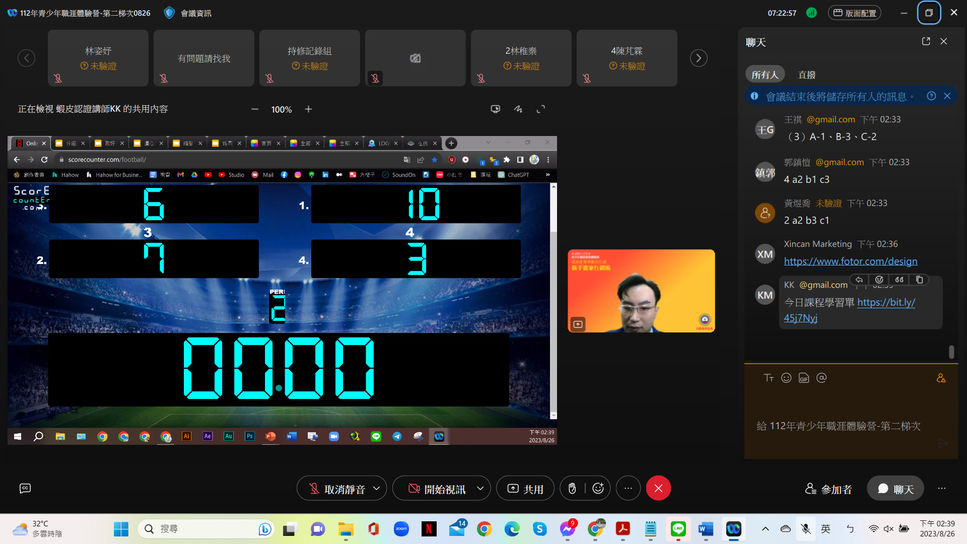
Task: Select 所有人 chat tab
Action: (765, 75)
